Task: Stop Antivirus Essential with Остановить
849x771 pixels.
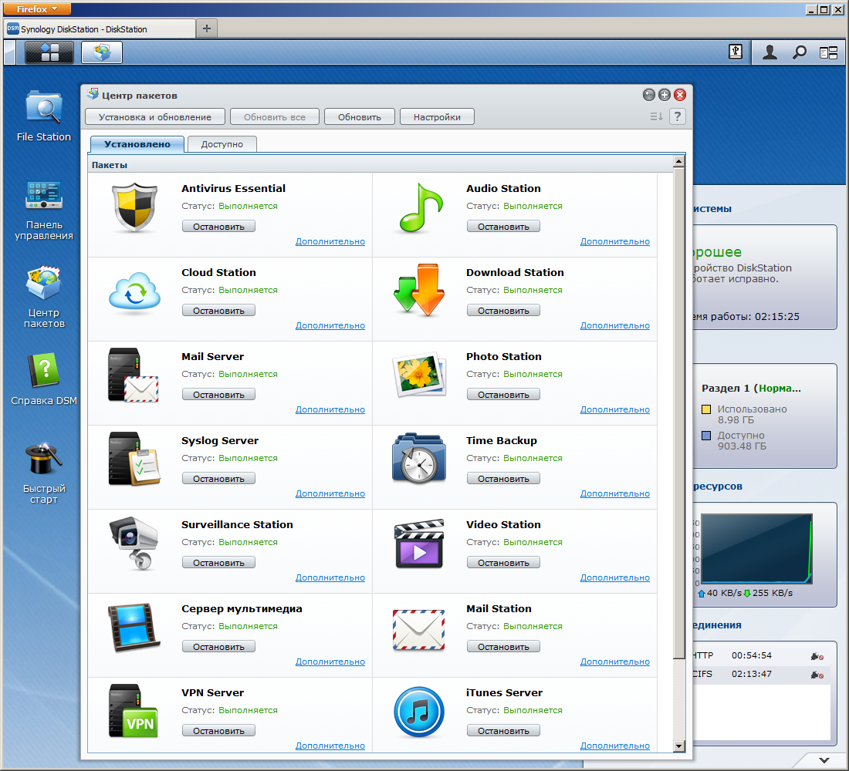Action: [x=218, y=227]
